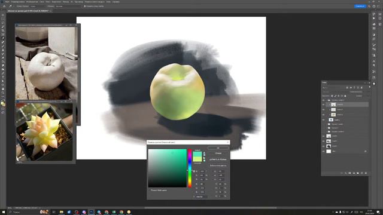
Task: Click the Windows Start button
Action: [4, 212]
